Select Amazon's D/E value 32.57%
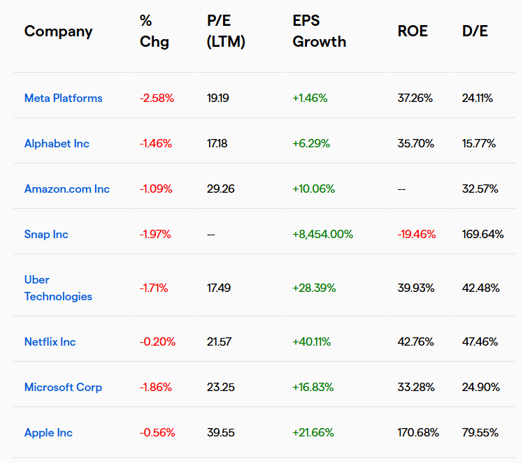Viewport: 523px width, 463px height. (480, 189)
